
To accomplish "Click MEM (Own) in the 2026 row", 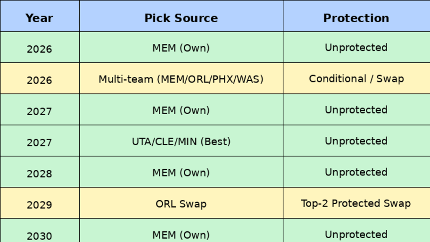I will point(181,48).
